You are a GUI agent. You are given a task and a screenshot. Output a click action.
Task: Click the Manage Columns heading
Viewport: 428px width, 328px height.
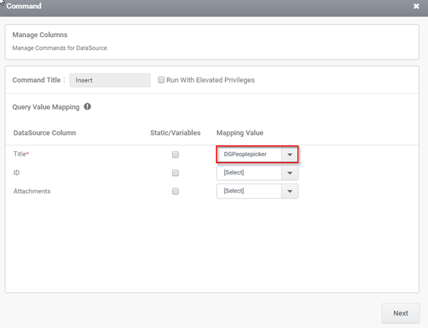[40, 35]
